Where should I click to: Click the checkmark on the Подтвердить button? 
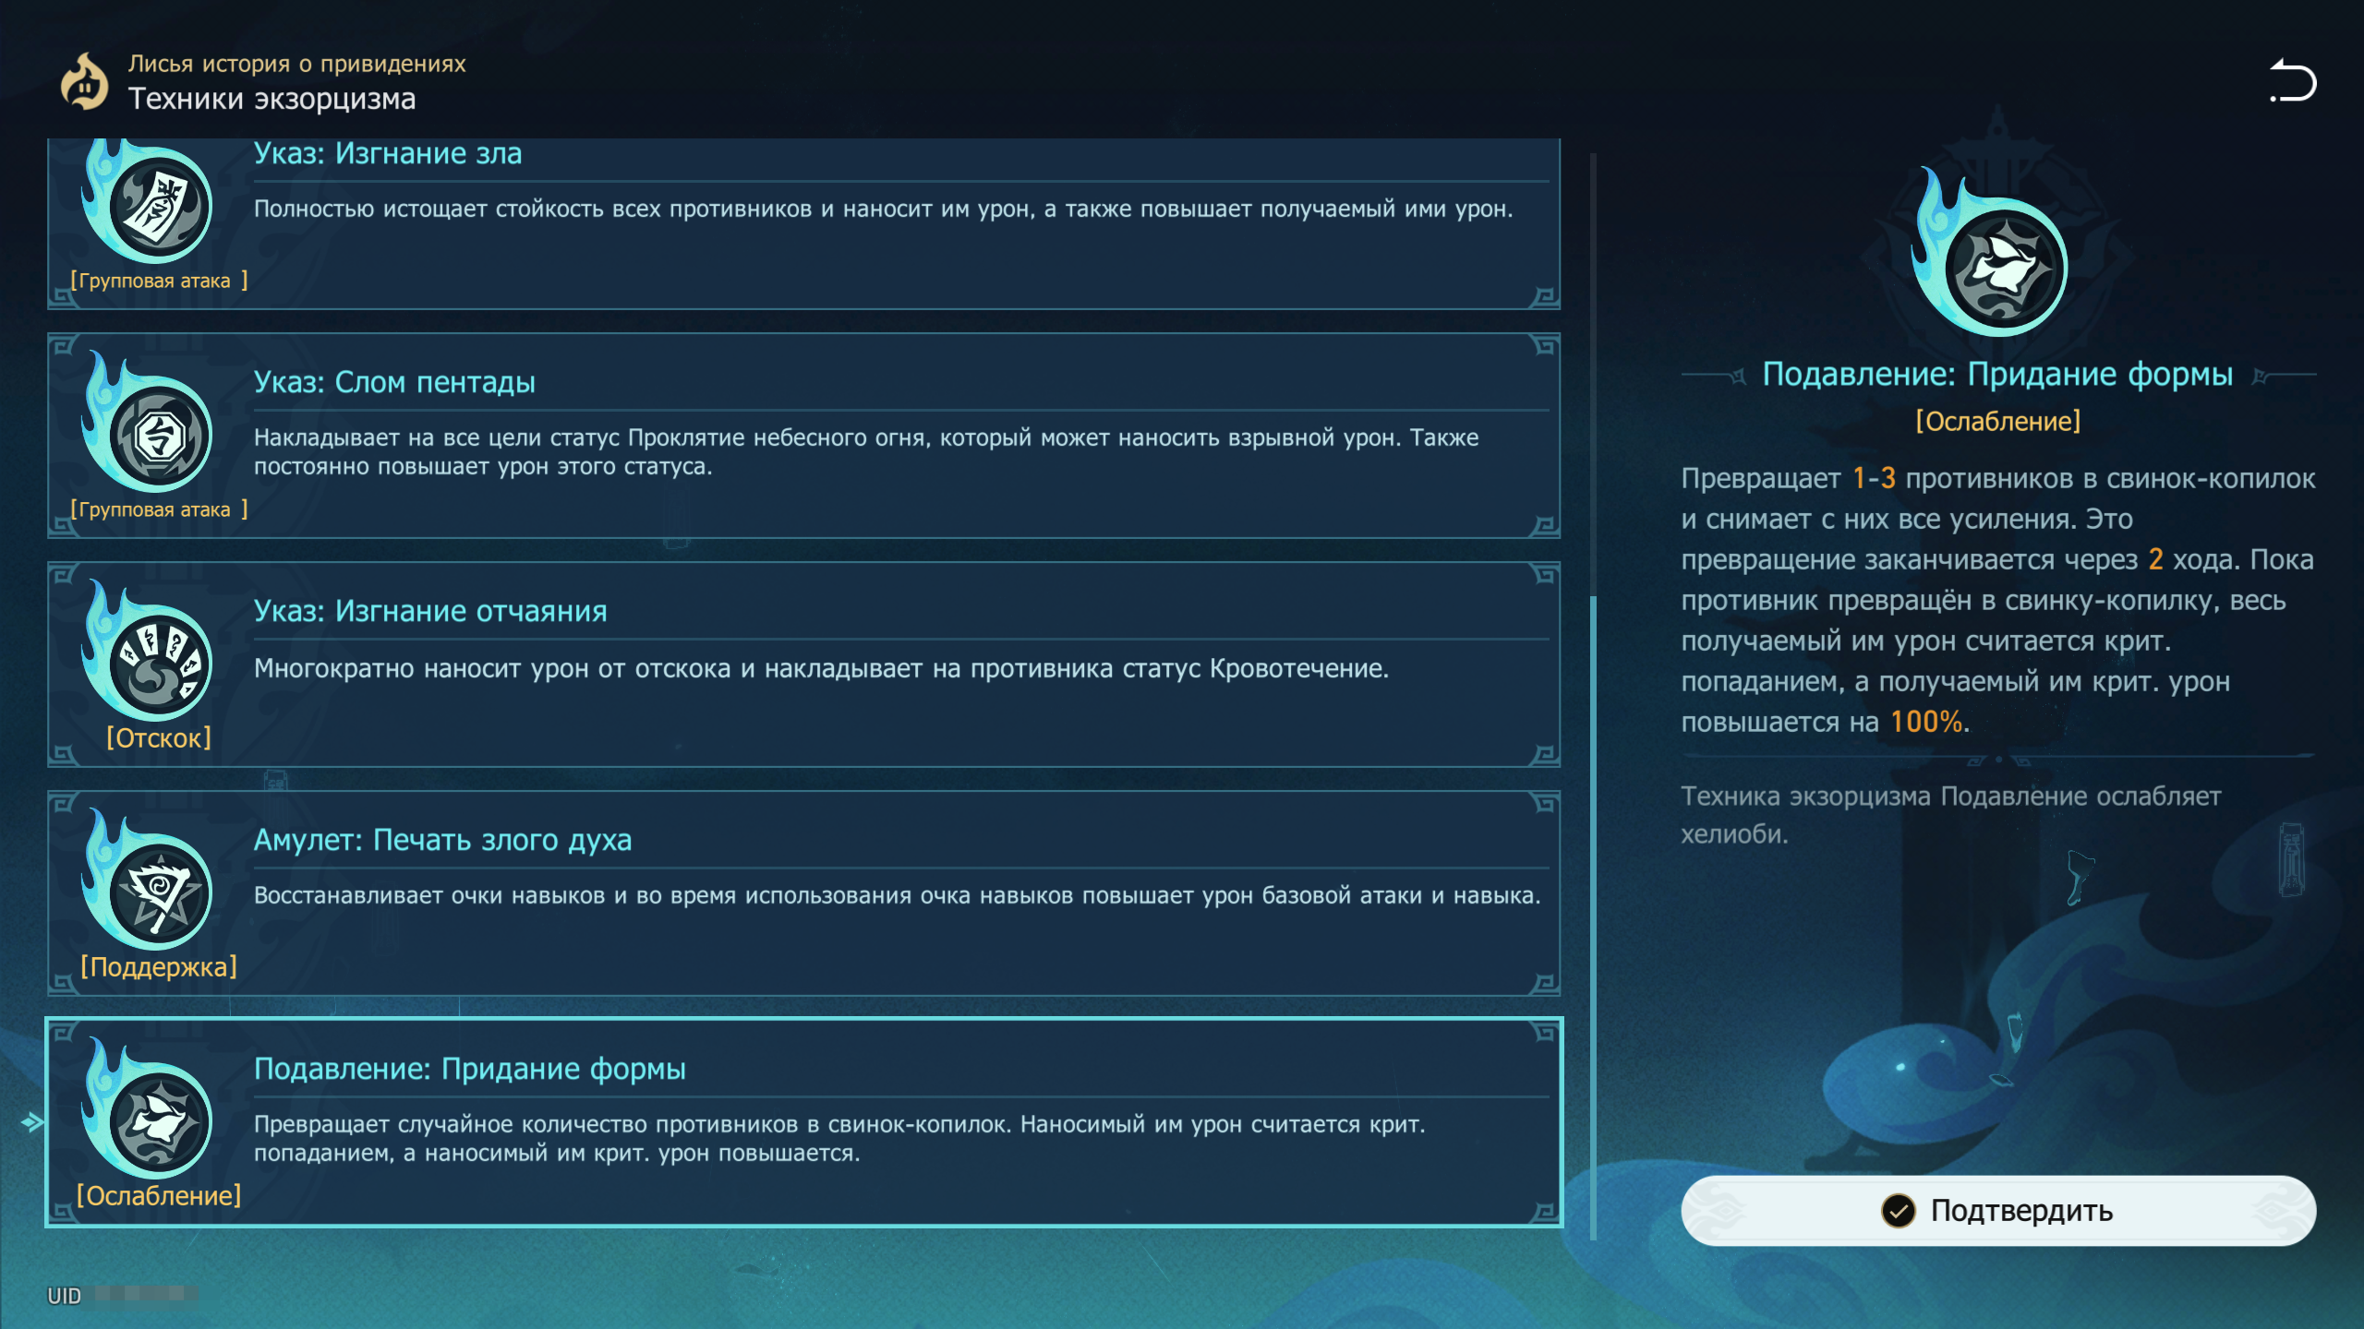[x=1899, y=1211]
